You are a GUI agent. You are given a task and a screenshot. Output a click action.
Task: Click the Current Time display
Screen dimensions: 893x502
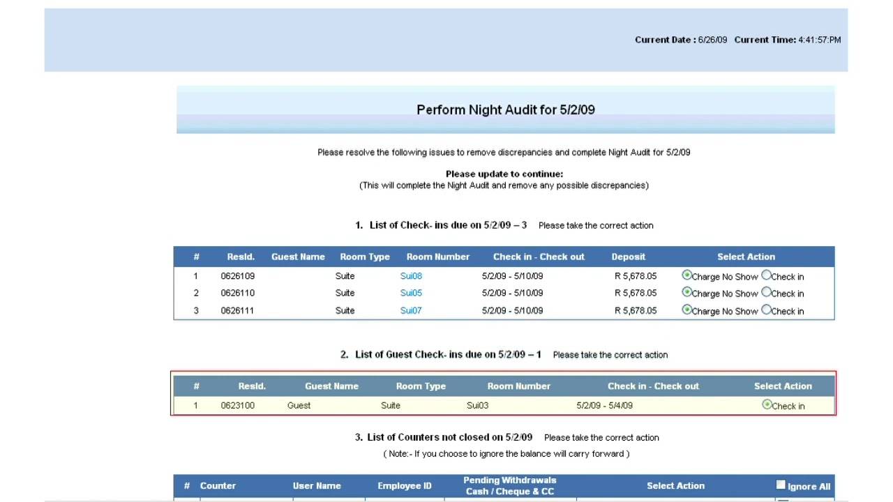point(788,40)
